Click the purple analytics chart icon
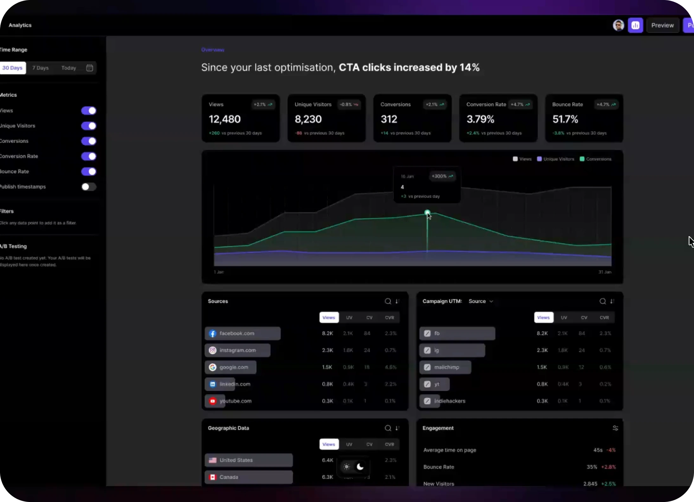694x502 pixels. tap(635, 25)
